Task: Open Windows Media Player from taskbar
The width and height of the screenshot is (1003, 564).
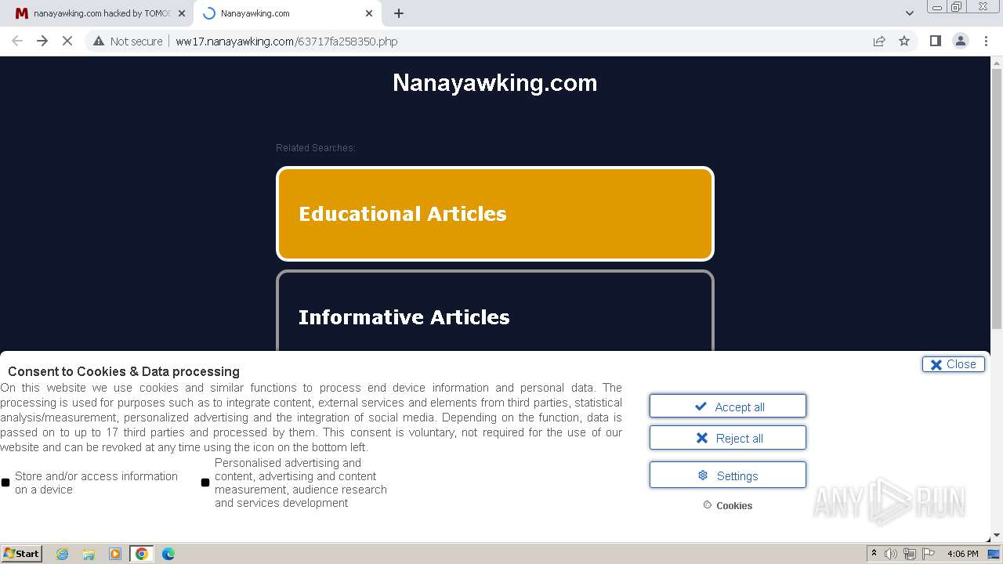Action: (115, 554)
